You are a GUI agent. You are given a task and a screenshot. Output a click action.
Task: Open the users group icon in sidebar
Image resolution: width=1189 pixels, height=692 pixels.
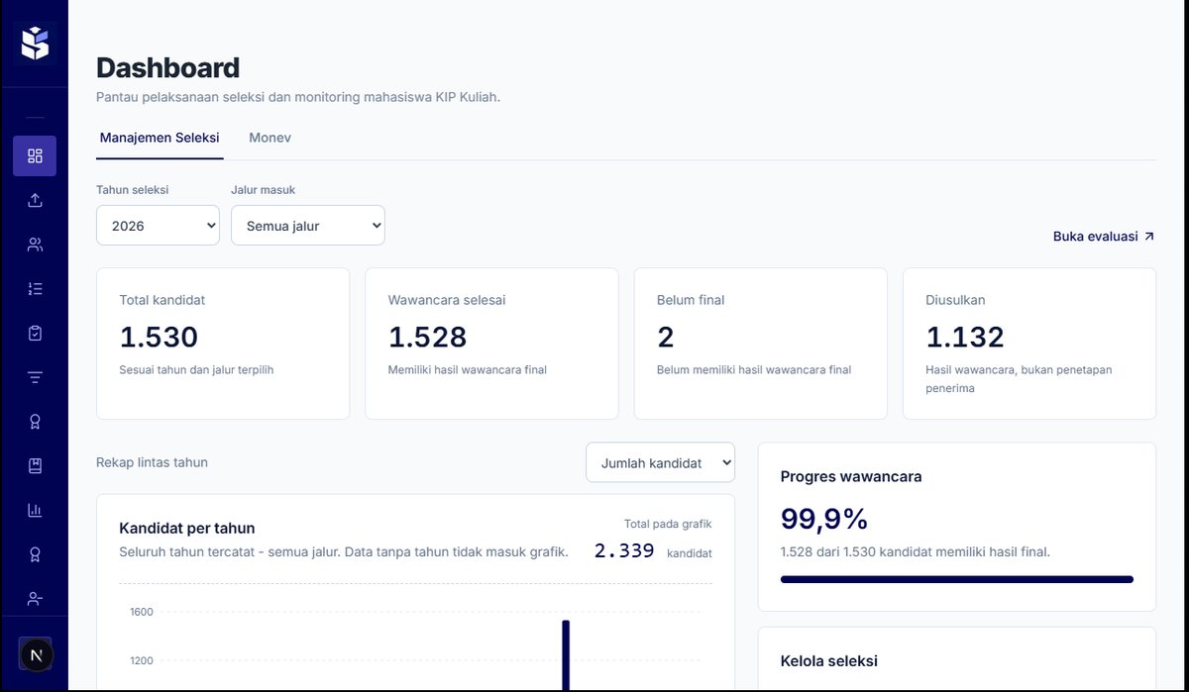click(35, 245)
